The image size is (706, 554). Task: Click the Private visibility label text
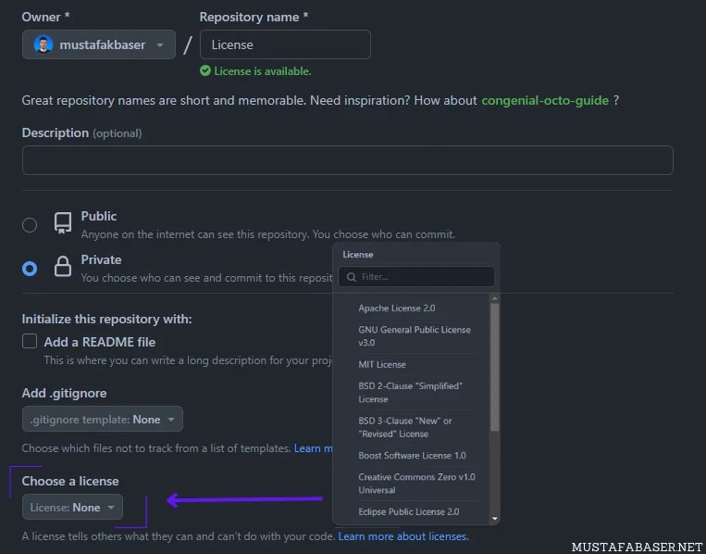coord(101,259)
